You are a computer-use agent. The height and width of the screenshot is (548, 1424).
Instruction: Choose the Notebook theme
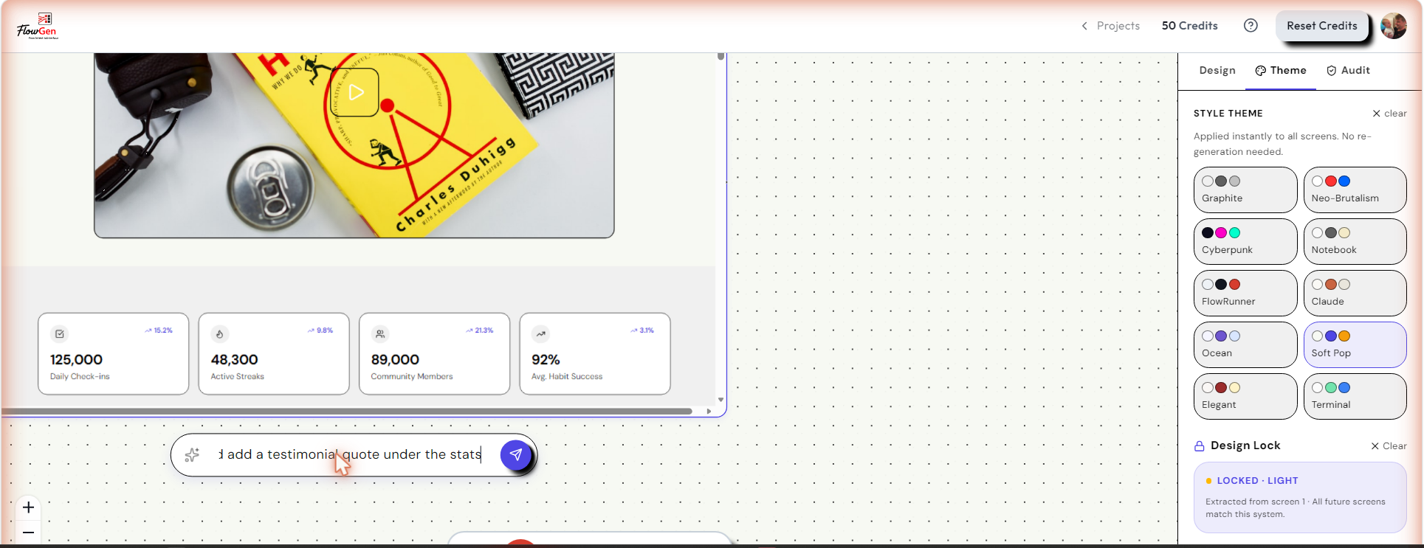1355,242
